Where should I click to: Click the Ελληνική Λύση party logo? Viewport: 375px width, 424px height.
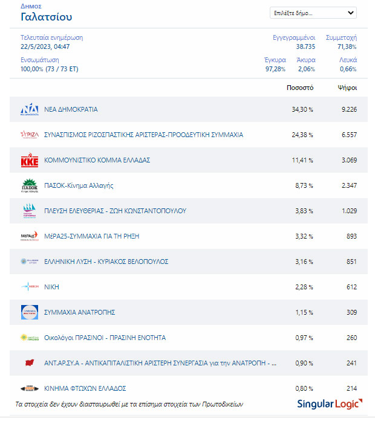pos(30,261)
